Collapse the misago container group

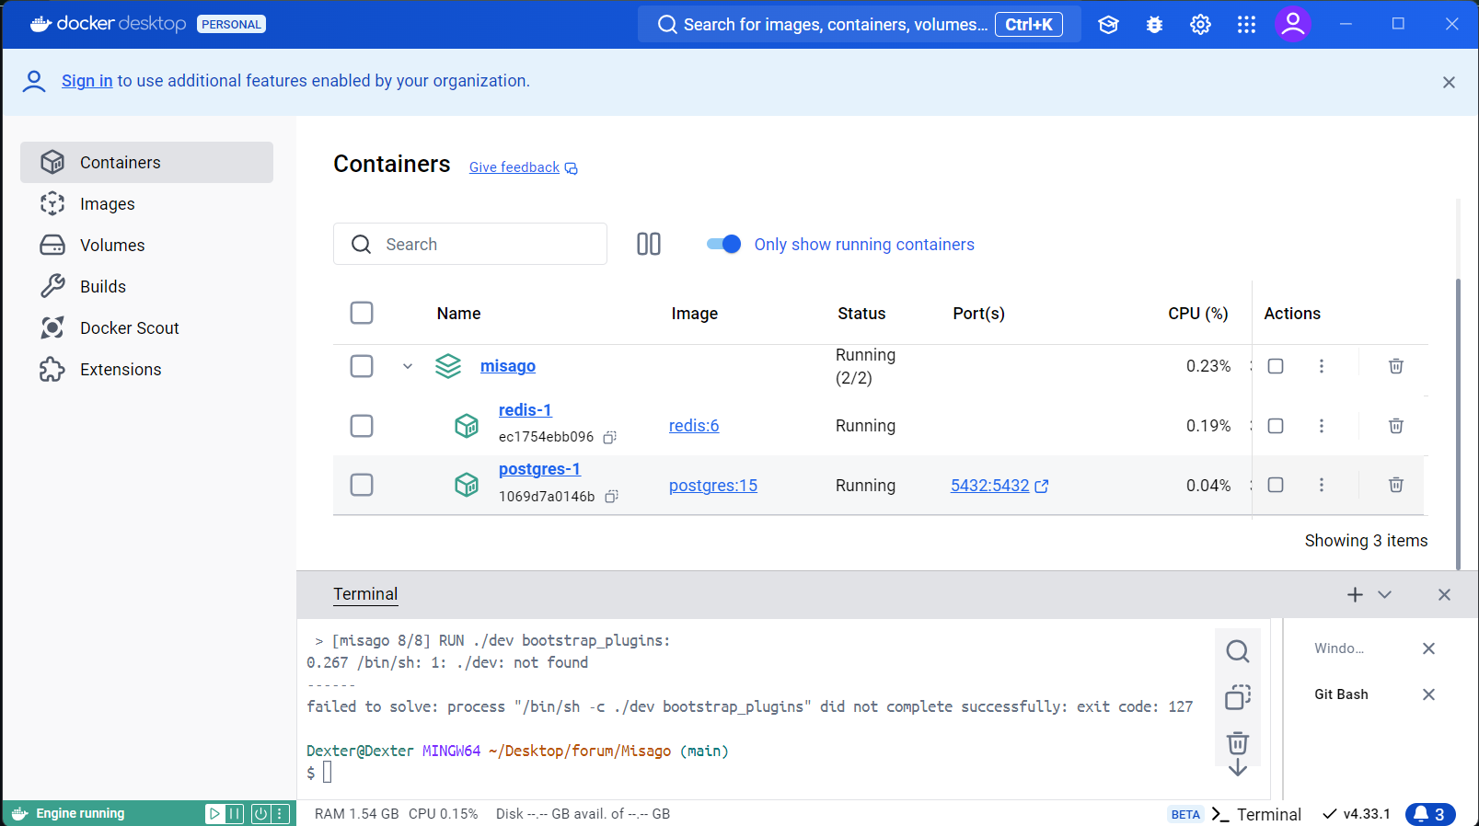click(x=408, y=366)
